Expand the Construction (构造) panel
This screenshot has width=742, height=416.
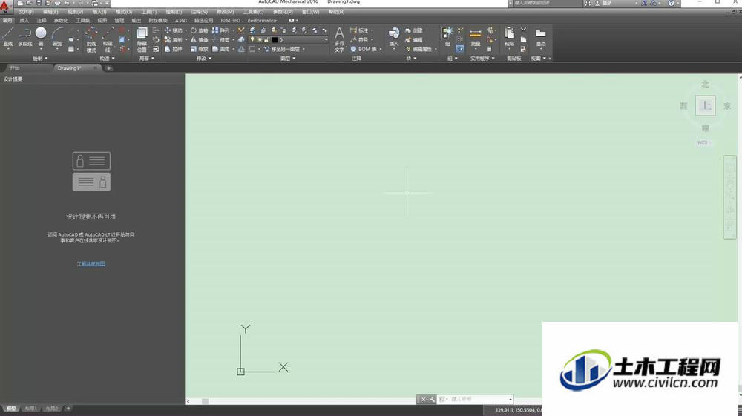(x=108, y=59)
